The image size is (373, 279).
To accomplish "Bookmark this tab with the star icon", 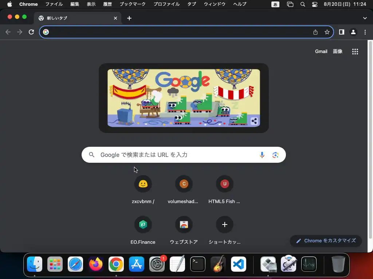I will 327,32.
